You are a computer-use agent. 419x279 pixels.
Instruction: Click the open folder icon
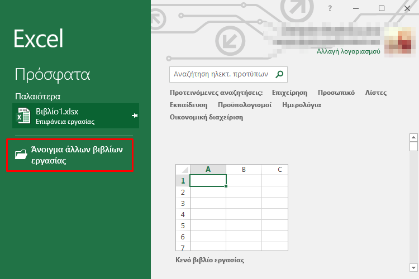(21, 155)
